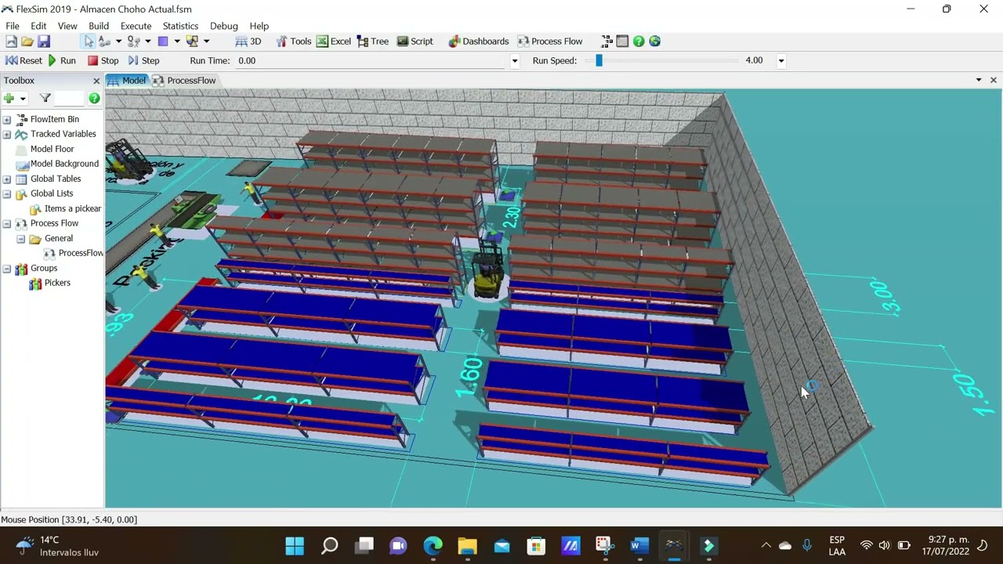
Task: Open the Tree view from the toolbar
Action: point(373,42)
